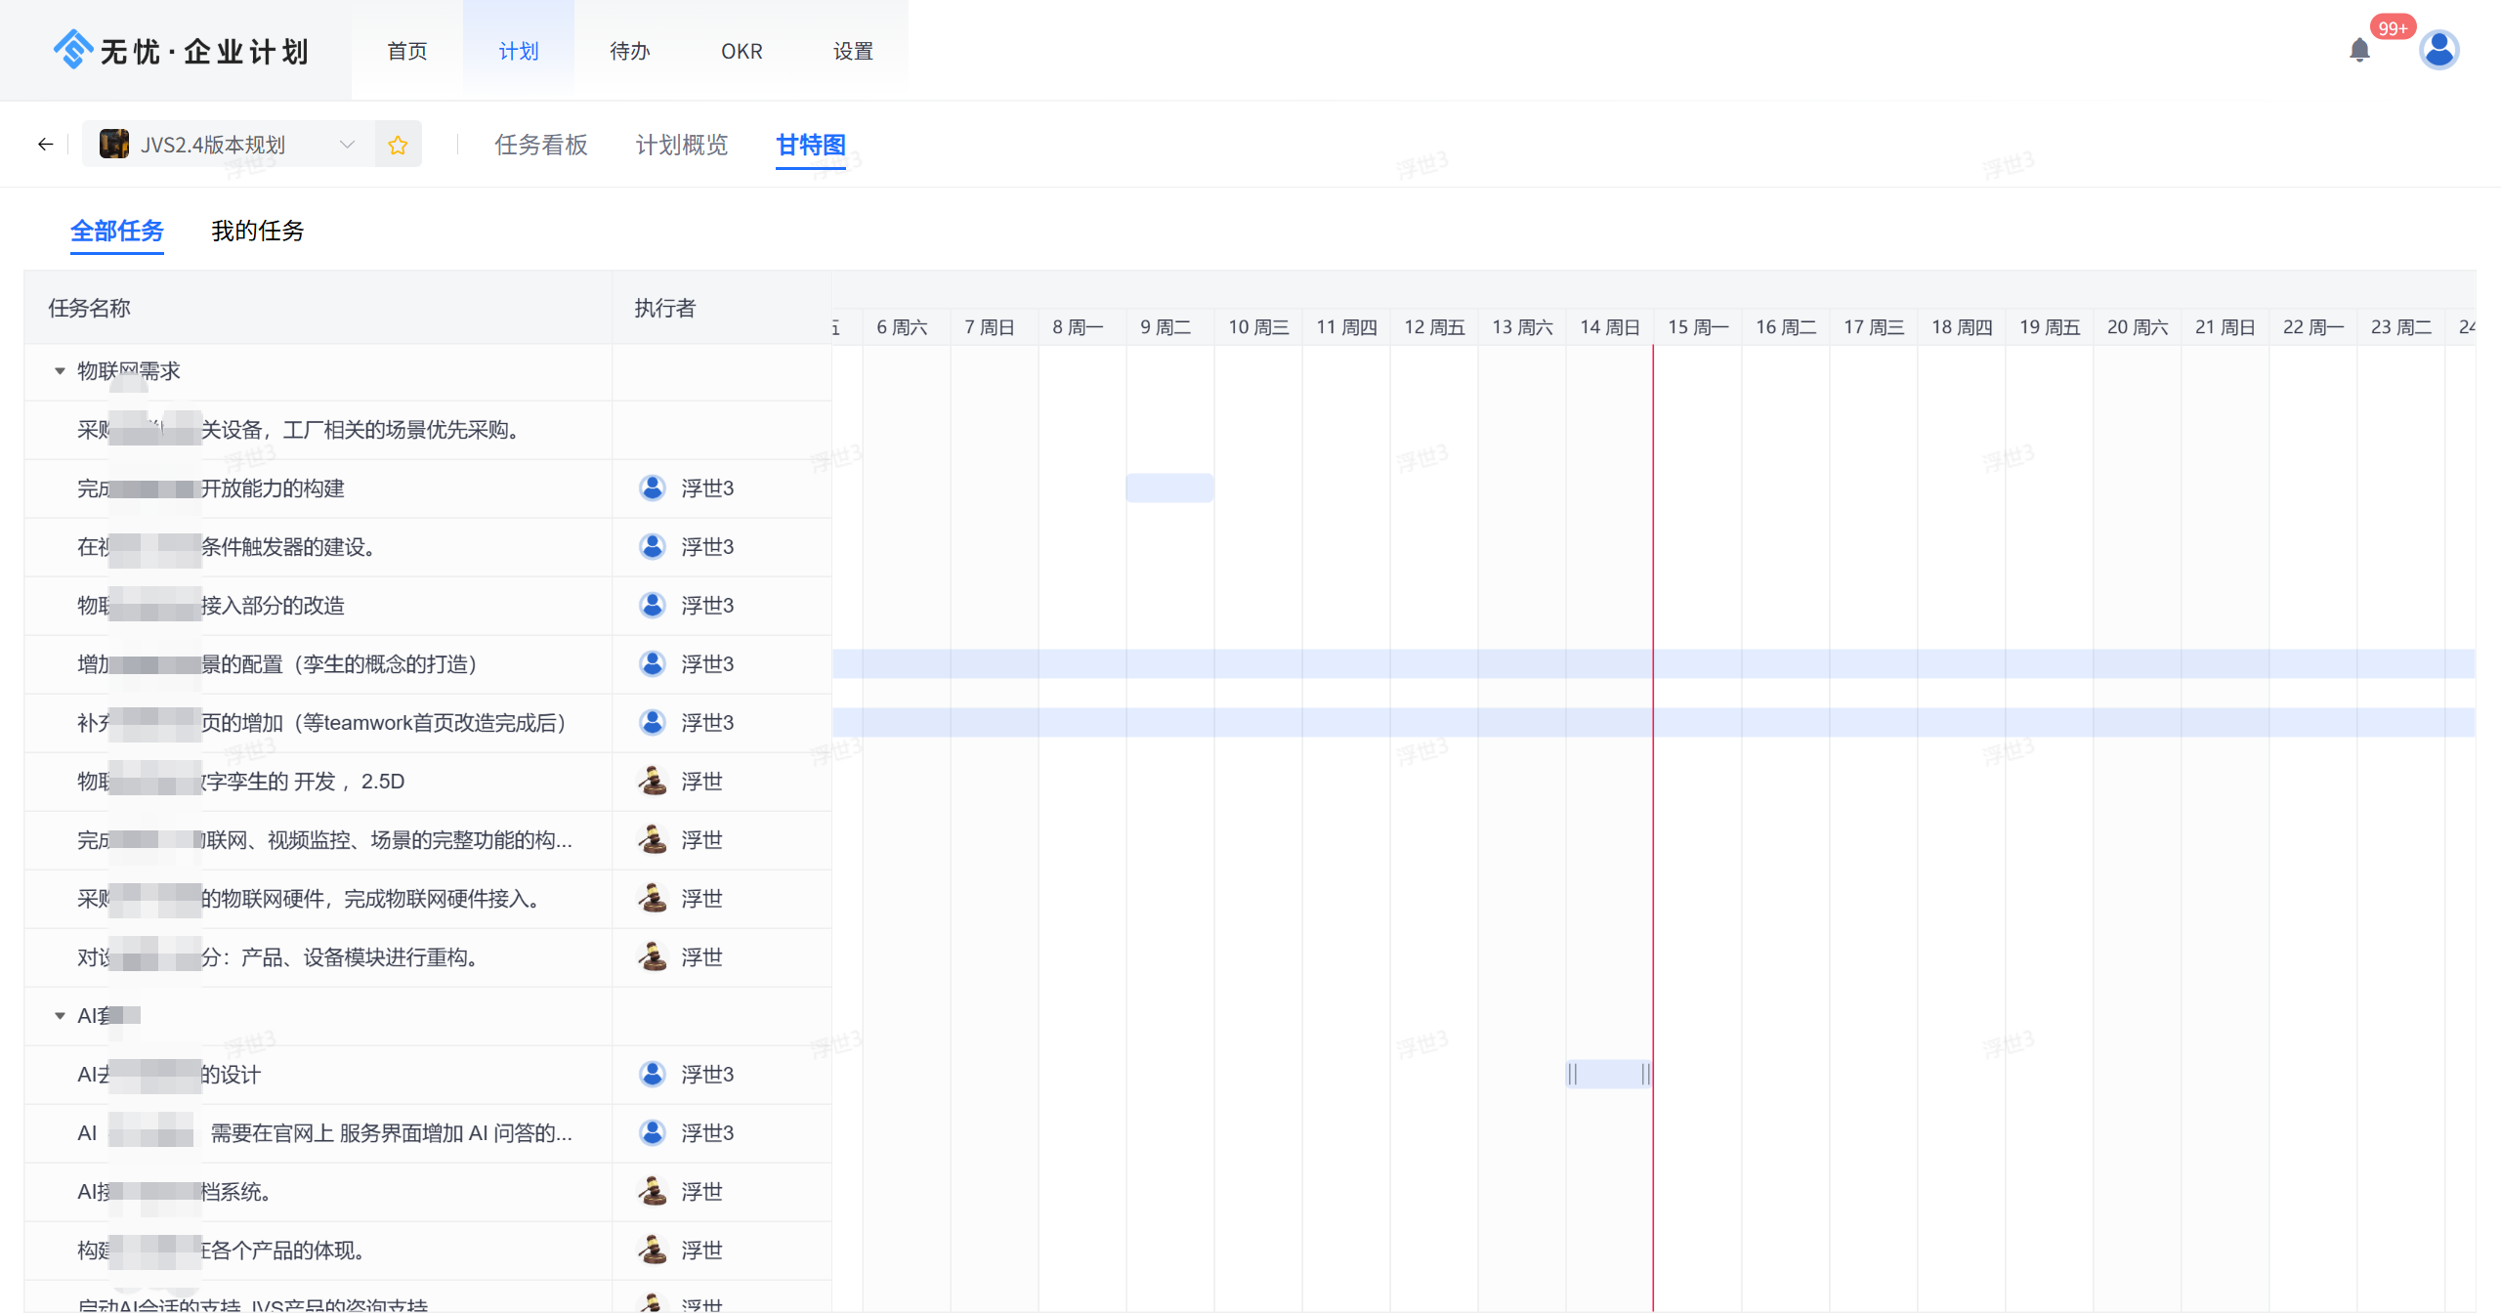
Task: Open the 计划概览 tab
Action: [681, 145]
